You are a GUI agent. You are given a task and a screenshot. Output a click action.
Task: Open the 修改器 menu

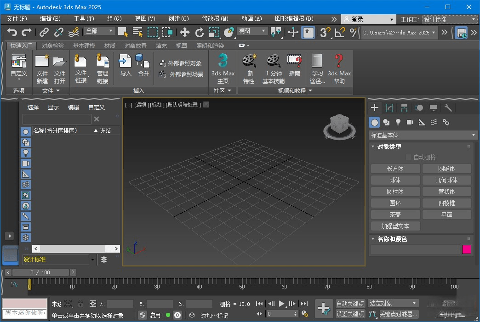point(214,19)
